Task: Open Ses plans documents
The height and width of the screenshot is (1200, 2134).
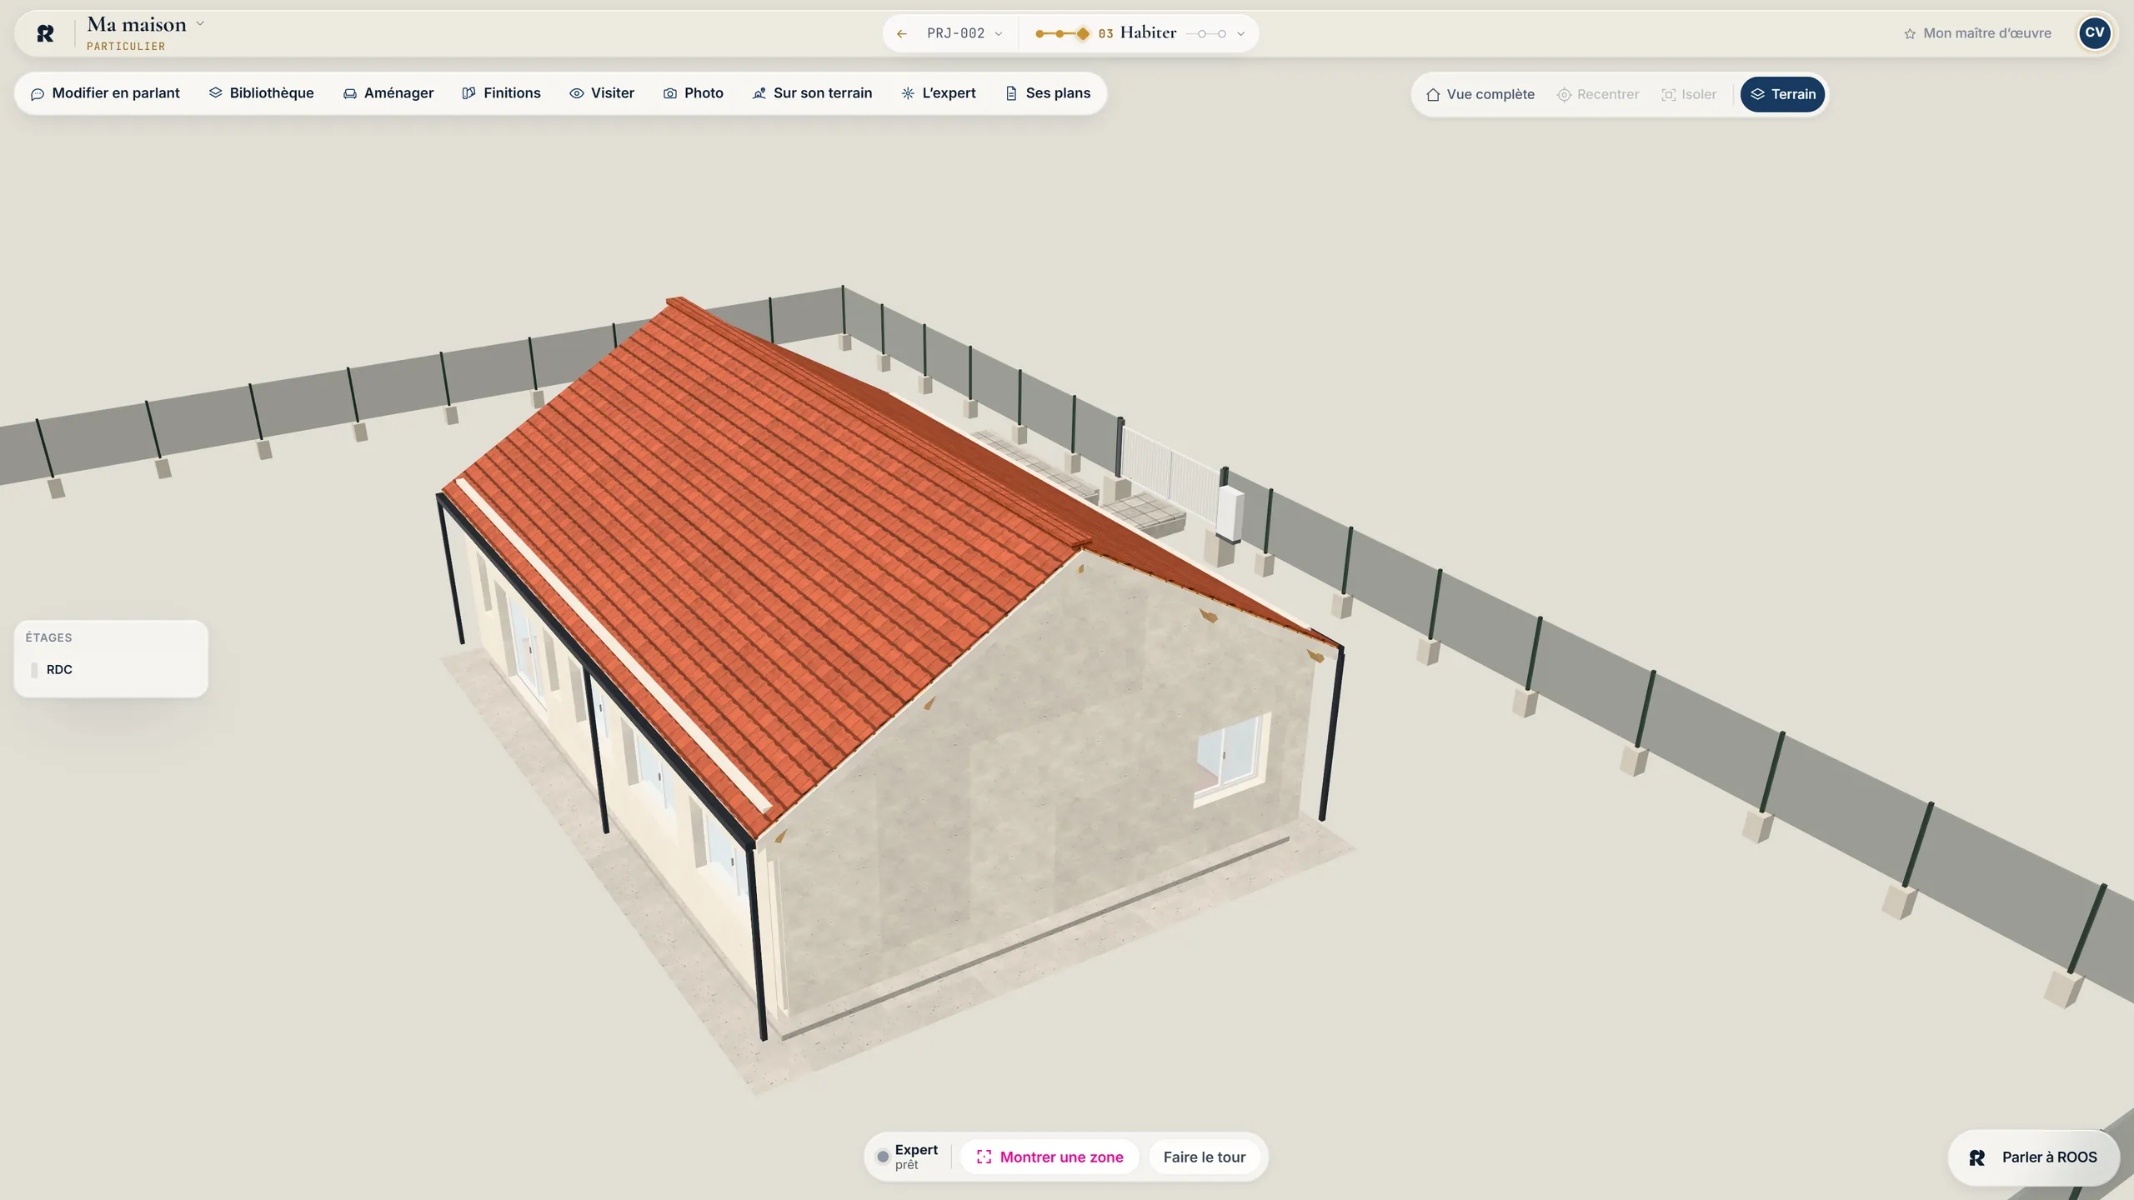Action: pyautogui.click(x=1048, y=93)
